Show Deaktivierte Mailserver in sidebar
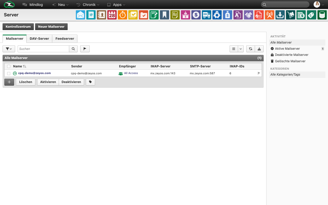This screenshot has width=328, height=205. point(297,55)
